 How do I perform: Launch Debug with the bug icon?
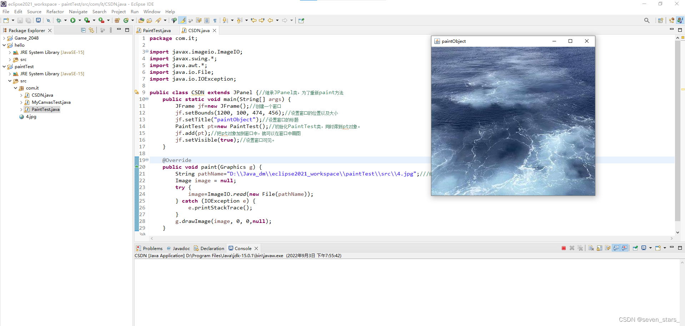tap(59, 20)
